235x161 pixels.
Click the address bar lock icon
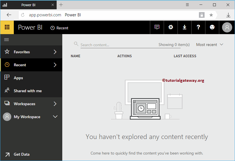click(201, 15)
